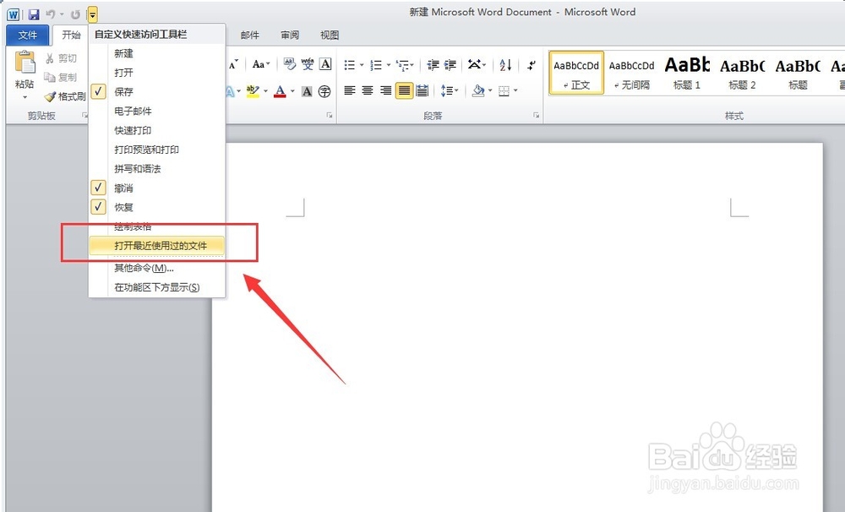
Task: Click the Bullets list icon
Action: pos(350,65)
